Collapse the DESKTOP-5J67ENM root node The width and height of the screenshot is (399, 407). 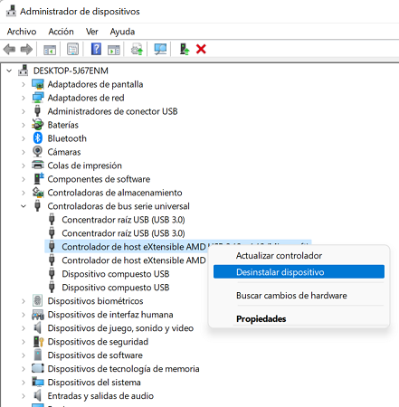[x=9, y=71]
